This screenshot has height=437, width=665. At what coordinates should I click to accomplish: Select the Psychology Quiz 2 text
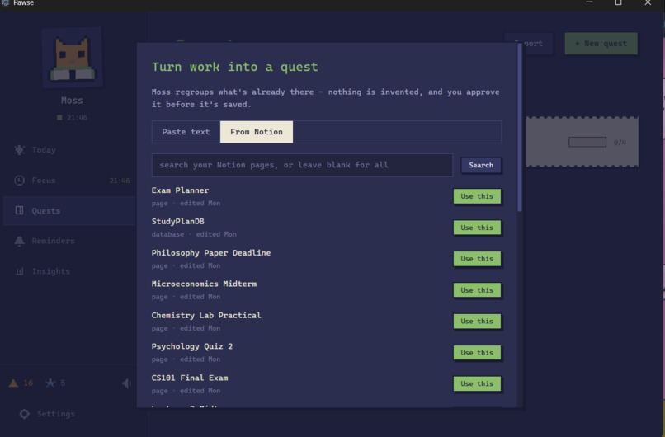tap(192, 346)
